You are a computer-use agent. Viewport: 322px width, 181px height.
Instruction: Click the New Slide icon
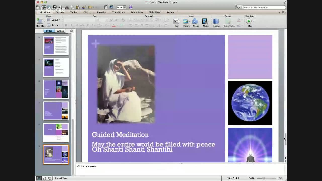pos(40,21)
